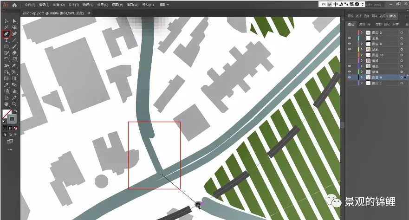Click the fill color swatch
409x220 pixels.
[x=6, y=114]
